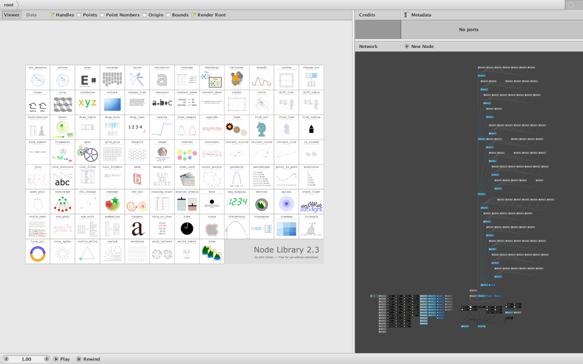583x364 pixels.
Task: Step frame forward with right arrow
Action: pos(47,359)
